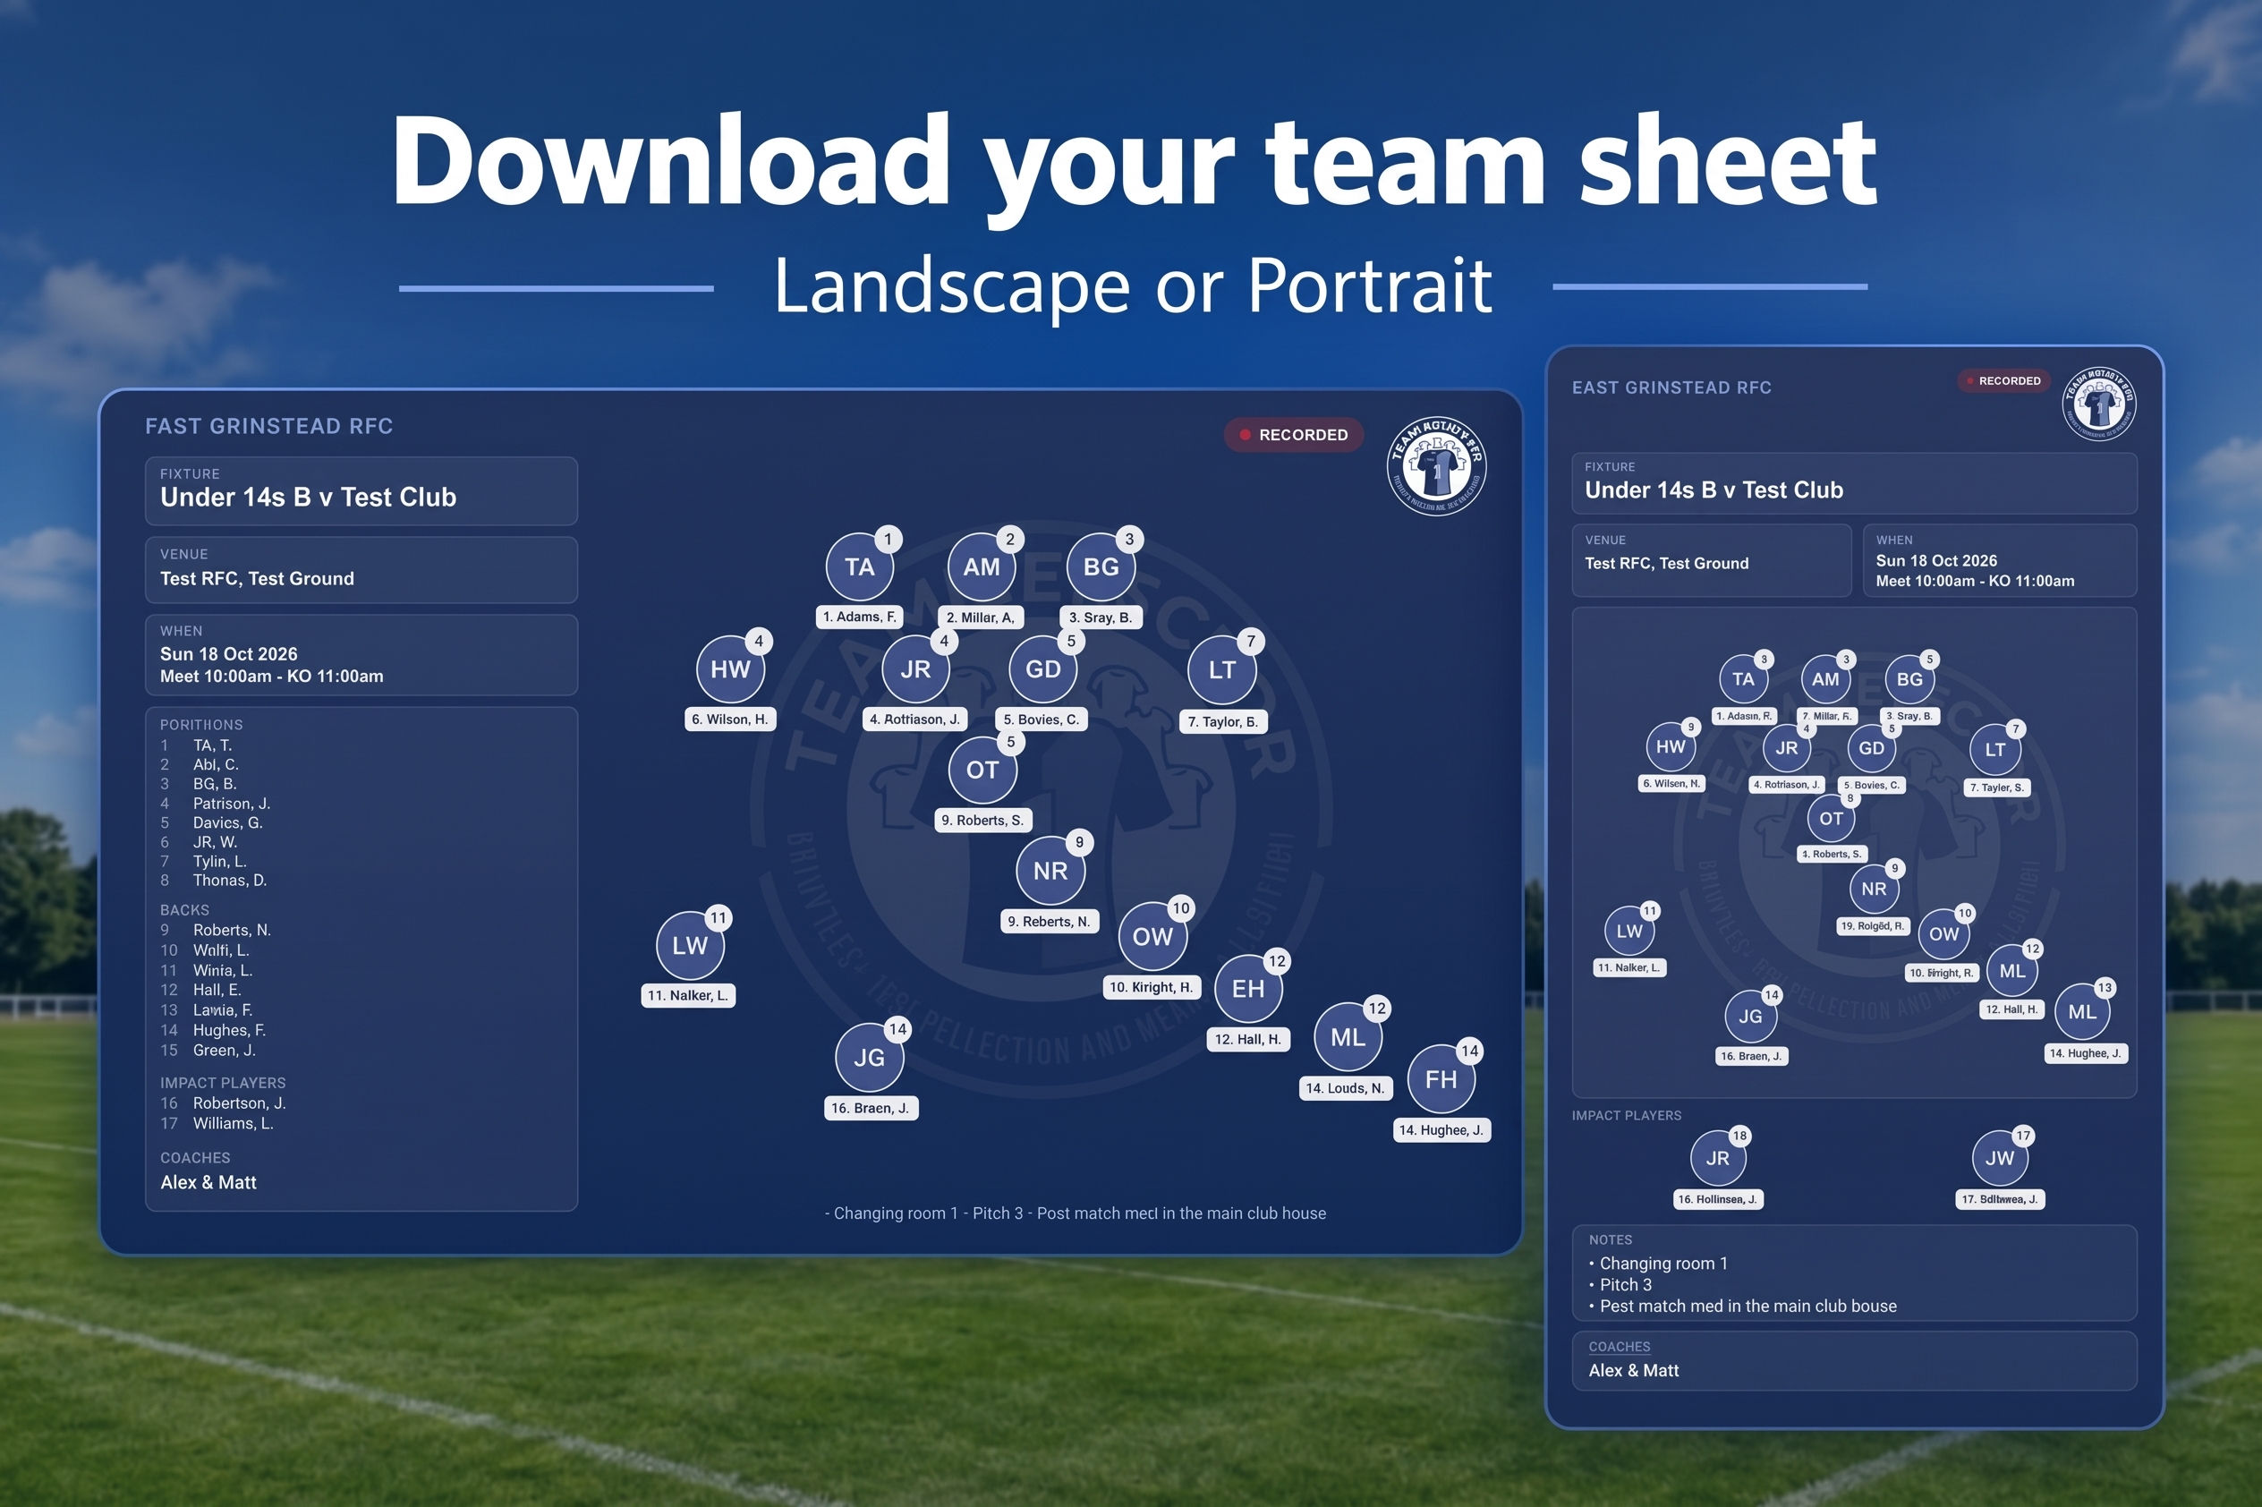Select the When box on portrait sheet
This screenshot has height=1507, width=2262.
click(x=2001, y=560)
